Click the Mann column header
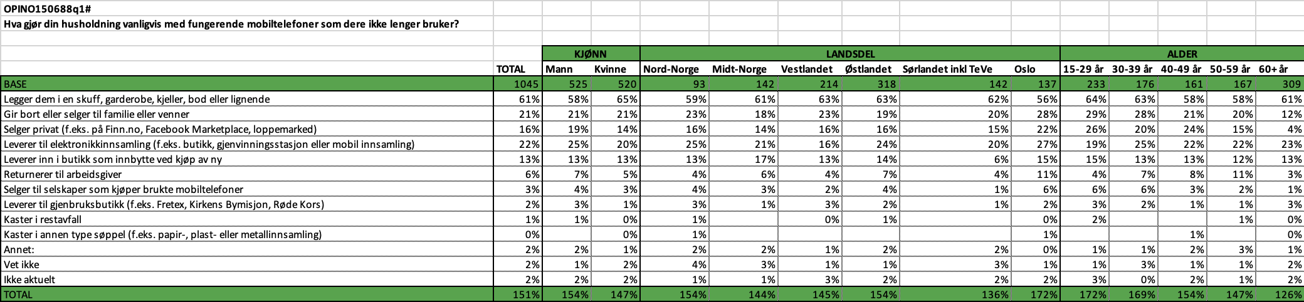The width and height of the screenshot is (1304, 302). pyautogui.click(x=559, y=69)
